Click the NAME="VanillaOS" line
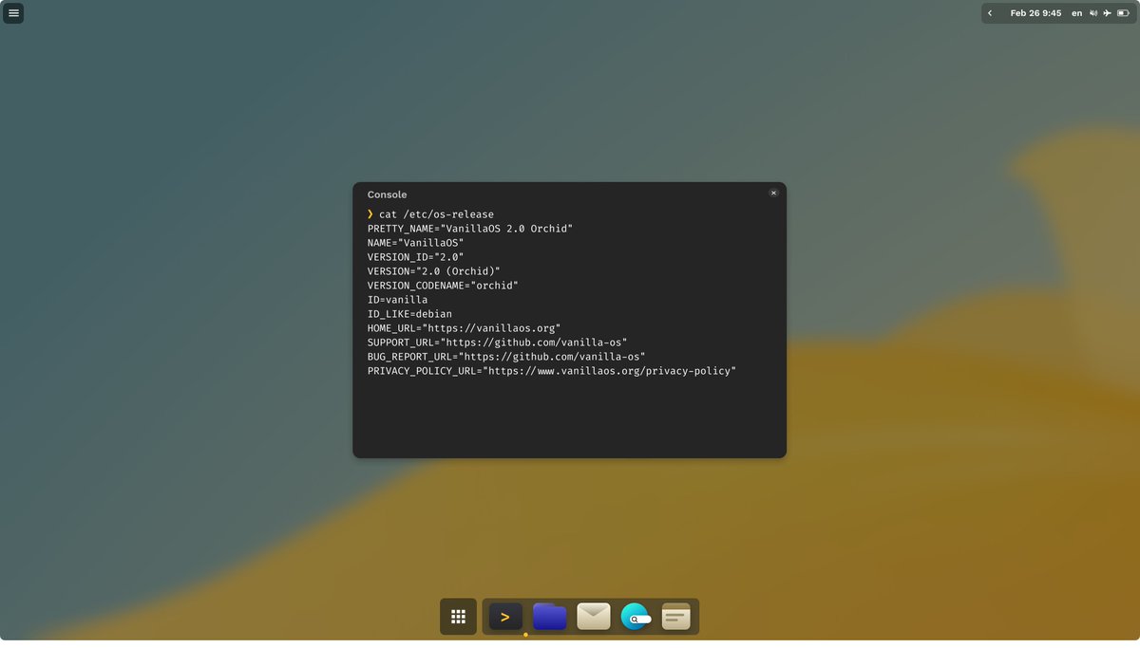Screen dimensions: 1140x648 pyautogui.click(x=416, y=243)
